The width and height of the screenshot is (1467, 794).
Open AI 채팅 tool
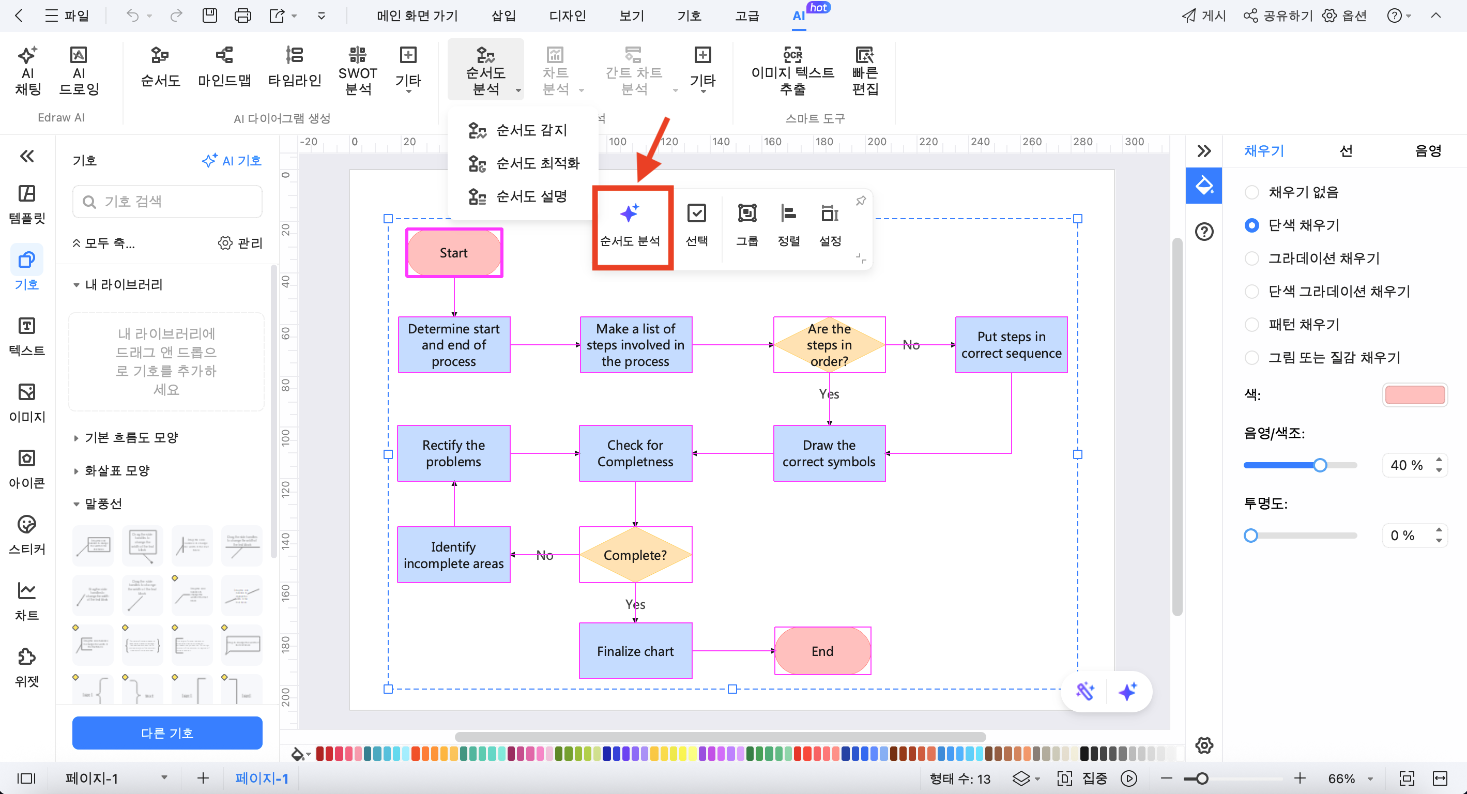(x=27, y=71)
